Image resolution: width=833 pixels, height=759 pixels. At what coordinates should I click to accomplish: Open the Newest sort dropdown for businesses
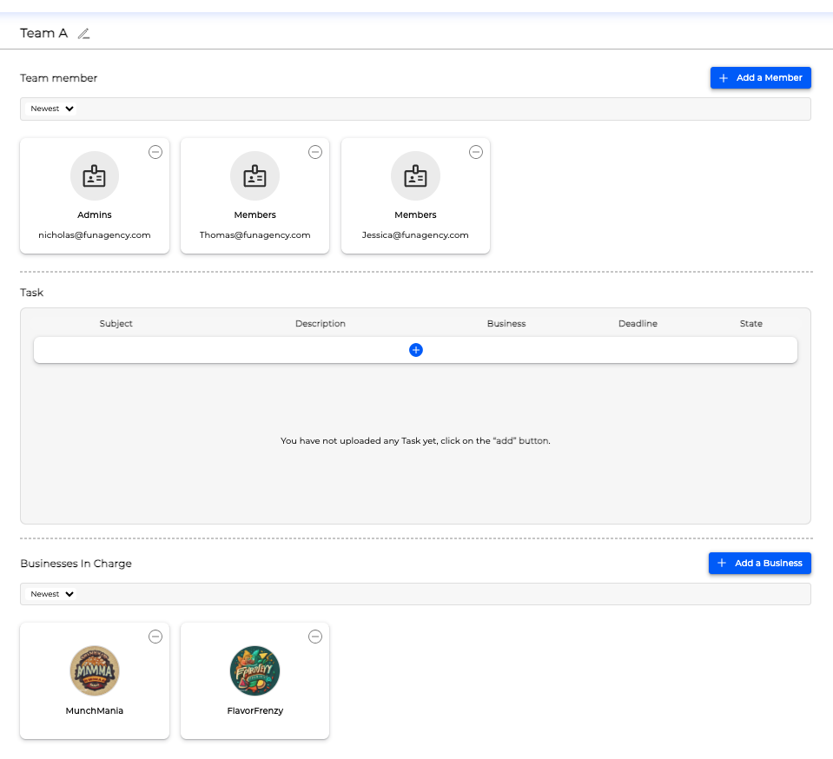point(53,594)
